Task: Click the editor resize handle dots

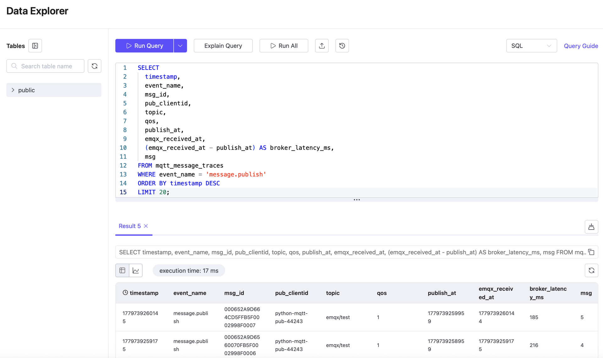Action: pos(357,200)
